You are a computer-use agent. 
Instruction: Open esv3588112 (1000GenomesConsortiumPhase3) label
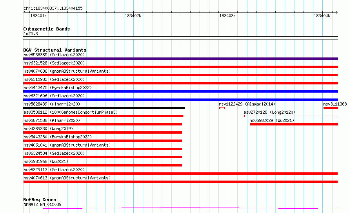(x=71, y=112)
